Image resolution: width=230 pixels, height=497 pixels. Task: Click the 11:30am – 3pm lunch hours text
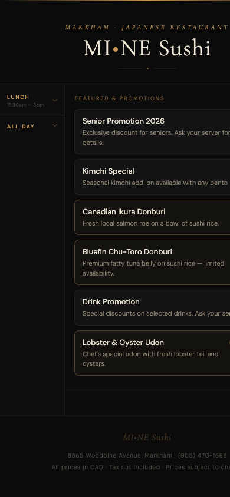pyautogui.click(x=25, y=105)
